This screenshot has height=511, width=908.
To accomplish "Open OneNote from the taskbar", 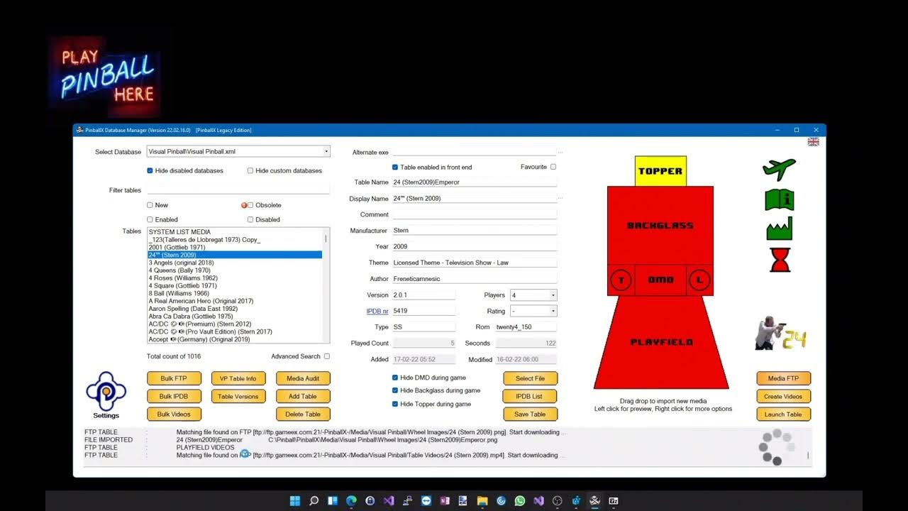I will click(445, 500).
